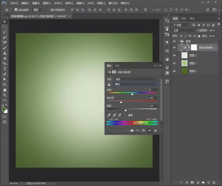Screen dimensions: 222x186
Task: Select the Lasso tool
Action: click(x=4, y=32)
